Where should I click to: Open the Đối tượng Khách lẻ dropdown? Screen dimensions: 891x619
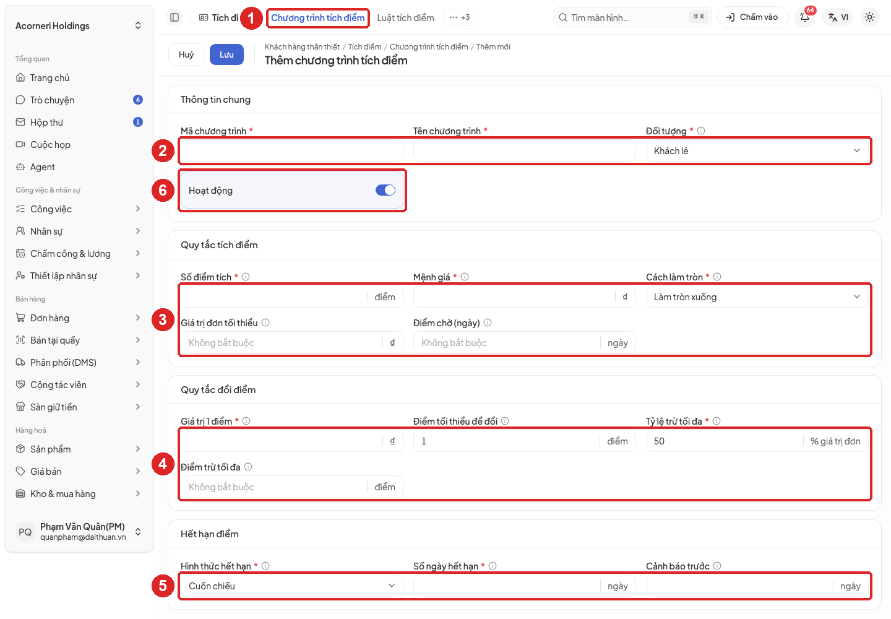coord(757,150)
